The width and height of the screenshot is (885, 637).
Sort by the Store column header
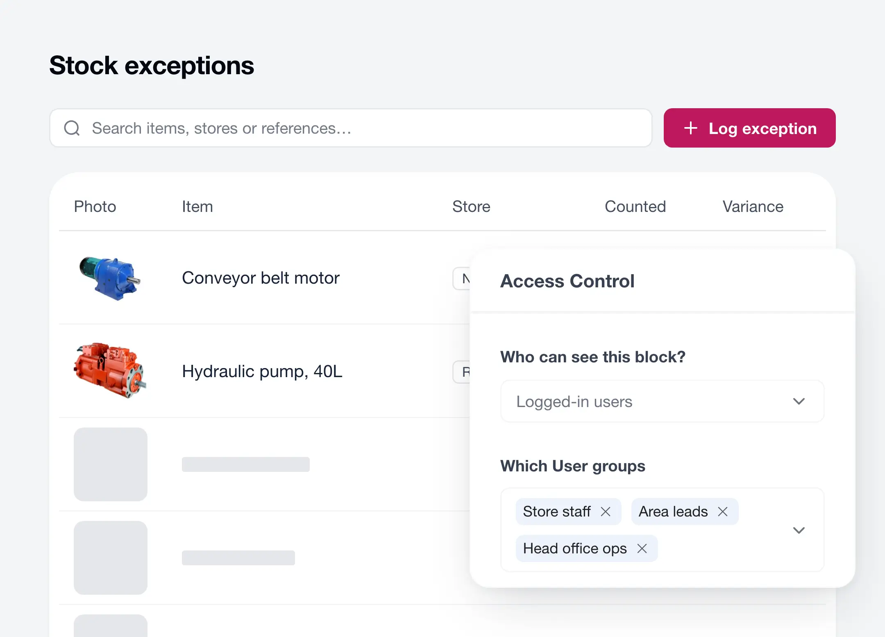pyautogui.click(x=471, y=207)
